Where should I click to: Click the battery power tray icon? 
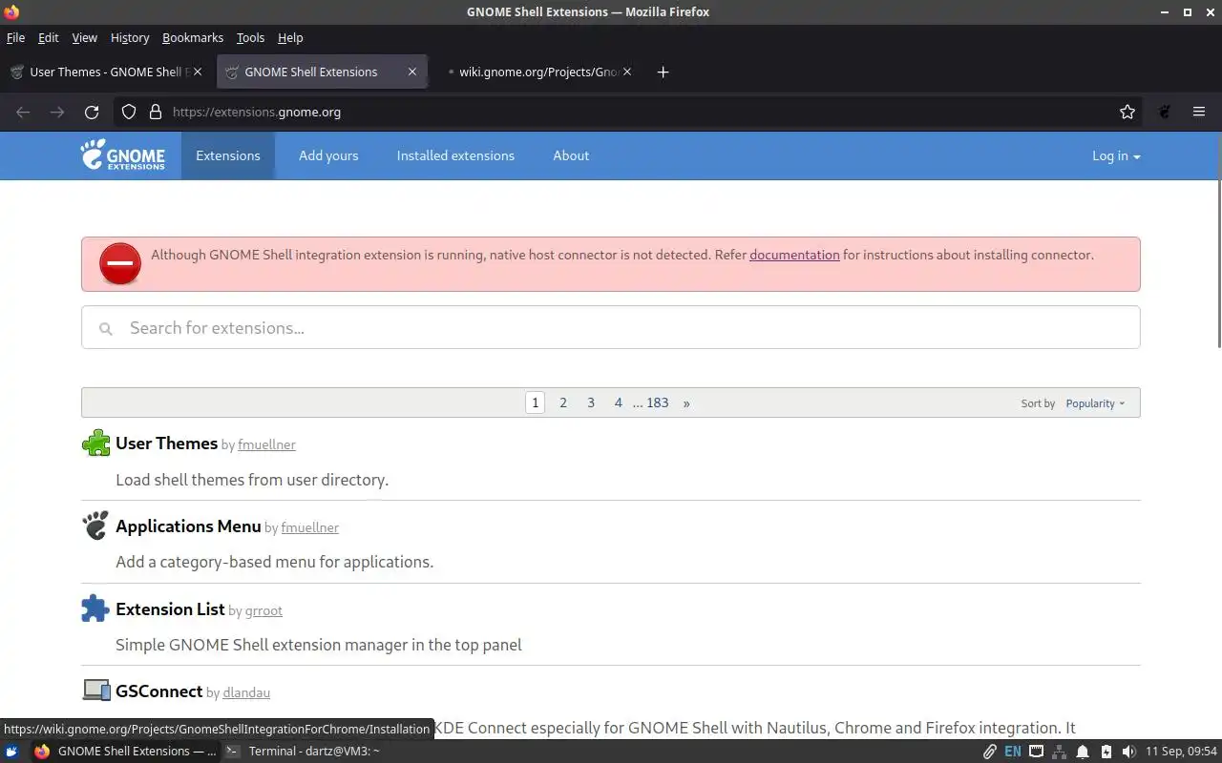(x=1106, y=752)
